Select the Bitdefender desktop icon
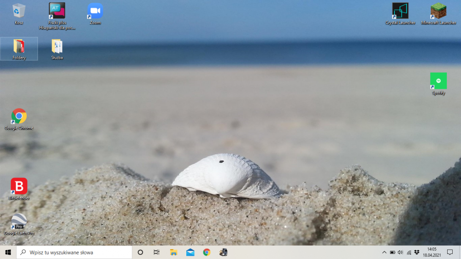The image size is (461, 259). tap(19, 186)
